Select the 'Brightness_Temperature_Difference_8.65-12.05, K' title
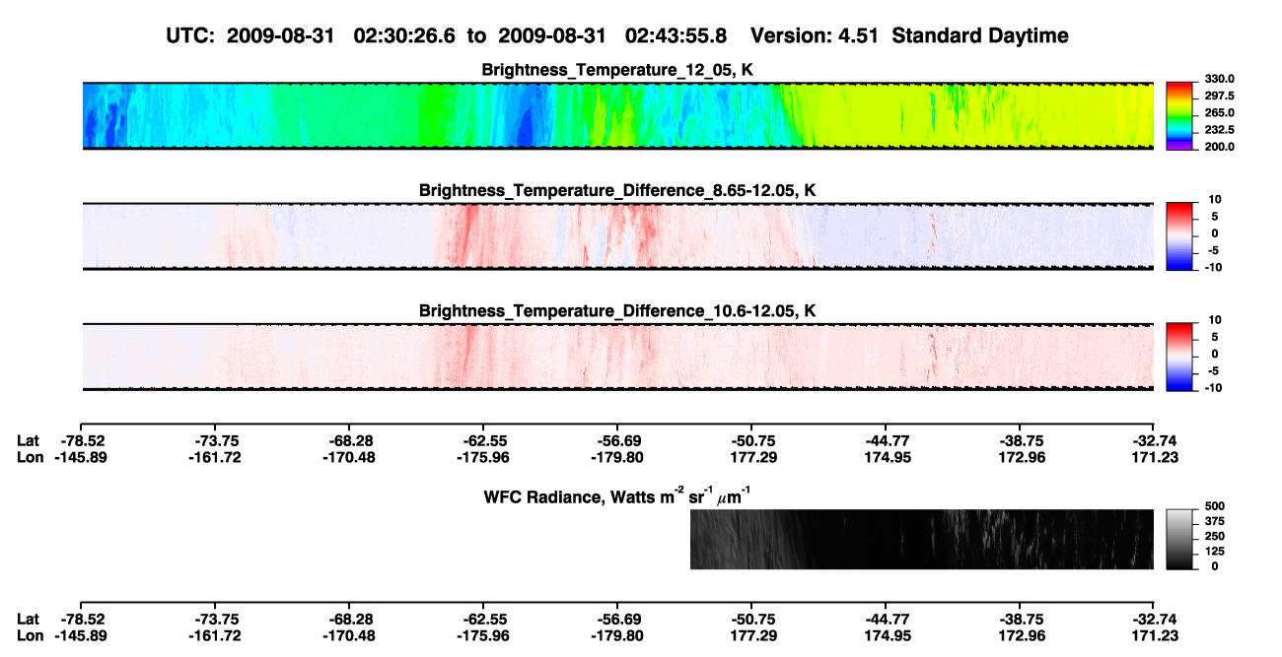1282x657 pixels. [x=617, y=190]
